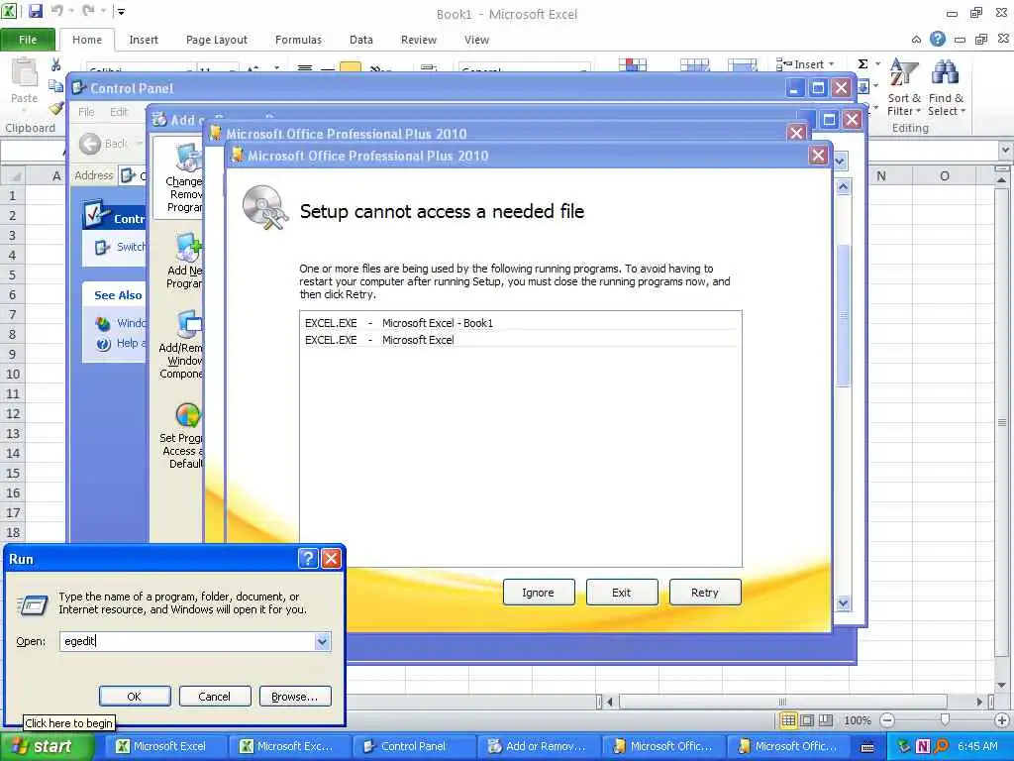Switch to Control Panel taskbar button
Image resolution: width=1014 pixels, height=761 pixels.
coord(413,746)
